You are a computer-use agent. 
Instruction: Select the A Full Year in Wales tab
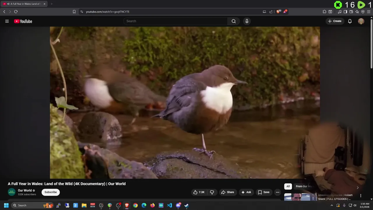(x=24, y=4)
